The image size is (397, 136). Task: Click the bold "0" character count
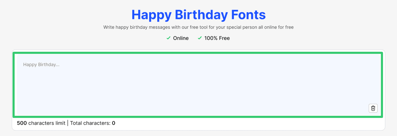pos(114,124)
